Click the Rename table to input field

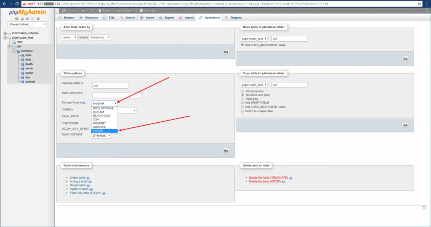(x=110, y=86)
